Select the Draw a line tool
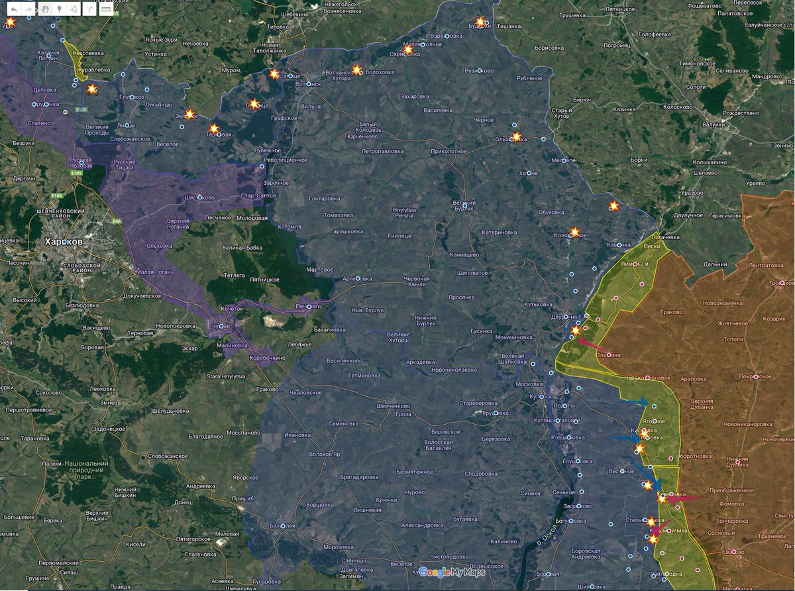 pos(73,9)
